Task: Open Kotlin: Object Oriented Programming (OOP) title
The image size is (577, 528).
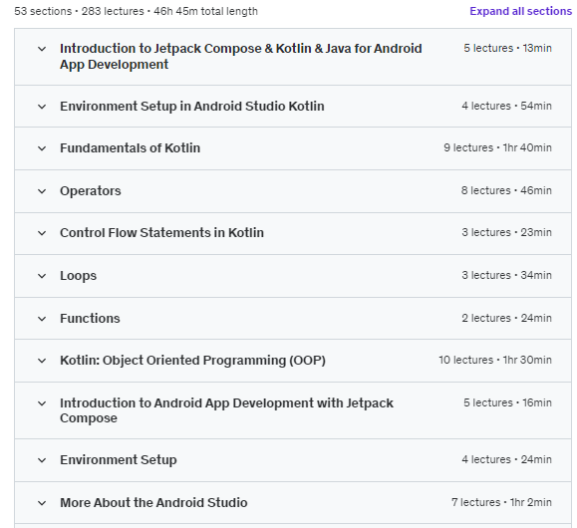Action: (x=192, y=361)
